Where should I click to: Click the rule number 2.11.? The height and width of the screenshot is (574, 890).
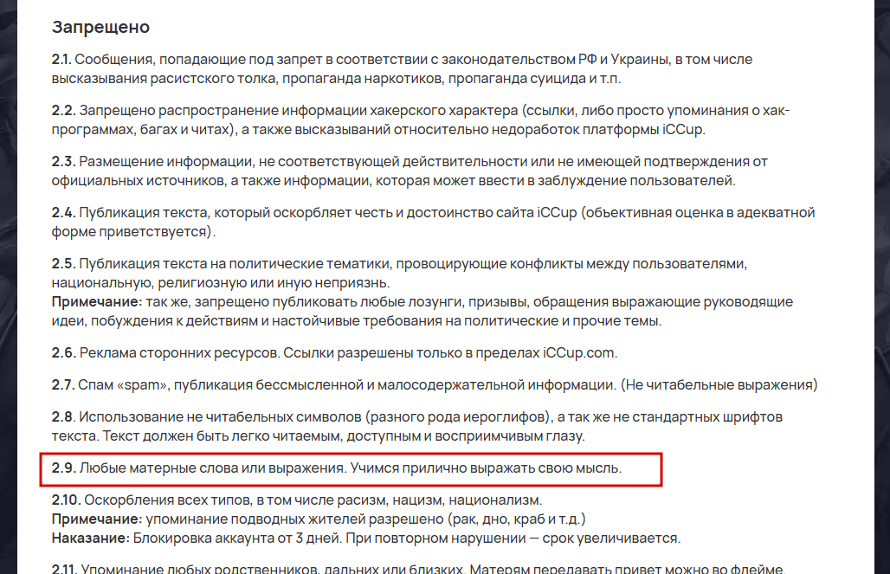coord(65,568)
